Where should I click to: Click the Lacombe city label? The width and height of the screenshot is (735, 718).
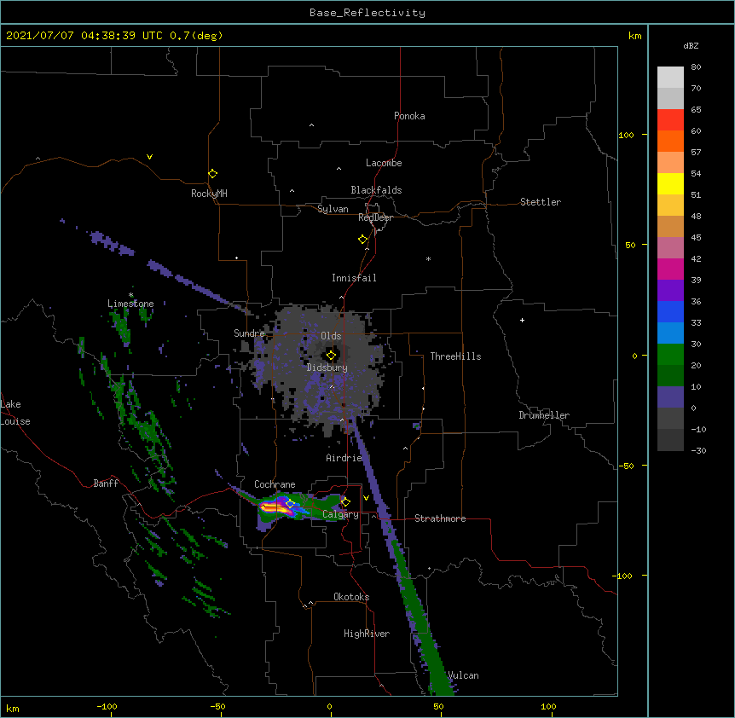(x=384, y=163)
